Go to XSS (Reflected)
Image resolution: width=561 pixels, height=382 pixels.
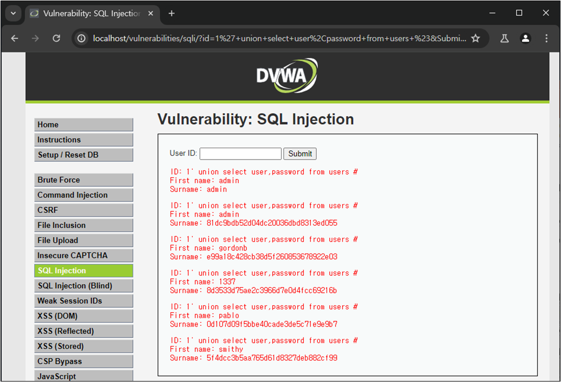click(84, 331)
